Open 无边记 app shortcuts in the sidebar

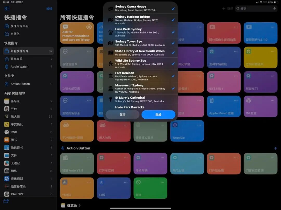point(28,163)
